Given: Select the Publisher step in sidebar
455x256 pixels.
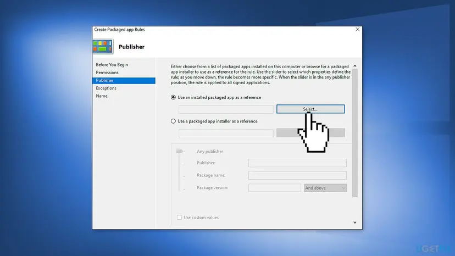Looking at the screenshot, I should pos(124,80).
